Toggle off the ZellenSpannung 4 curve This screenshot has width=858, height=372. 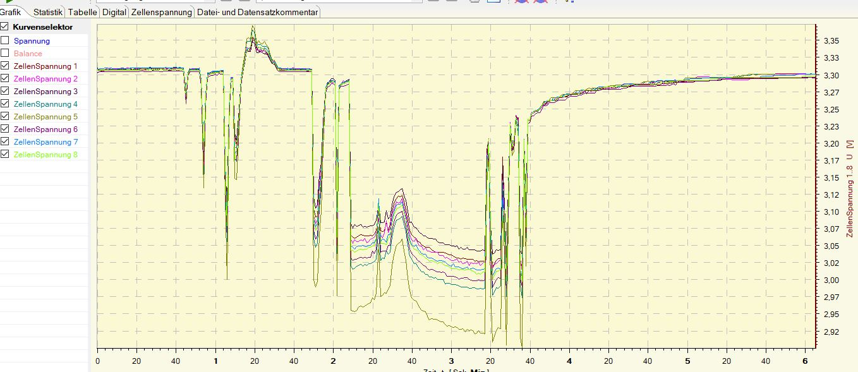(x=4, y=104)
